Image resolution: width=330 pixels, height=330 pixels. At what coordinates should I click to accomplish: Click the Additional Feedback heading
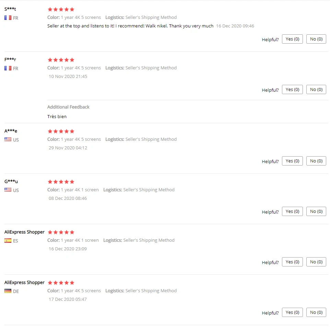(68, 107)
